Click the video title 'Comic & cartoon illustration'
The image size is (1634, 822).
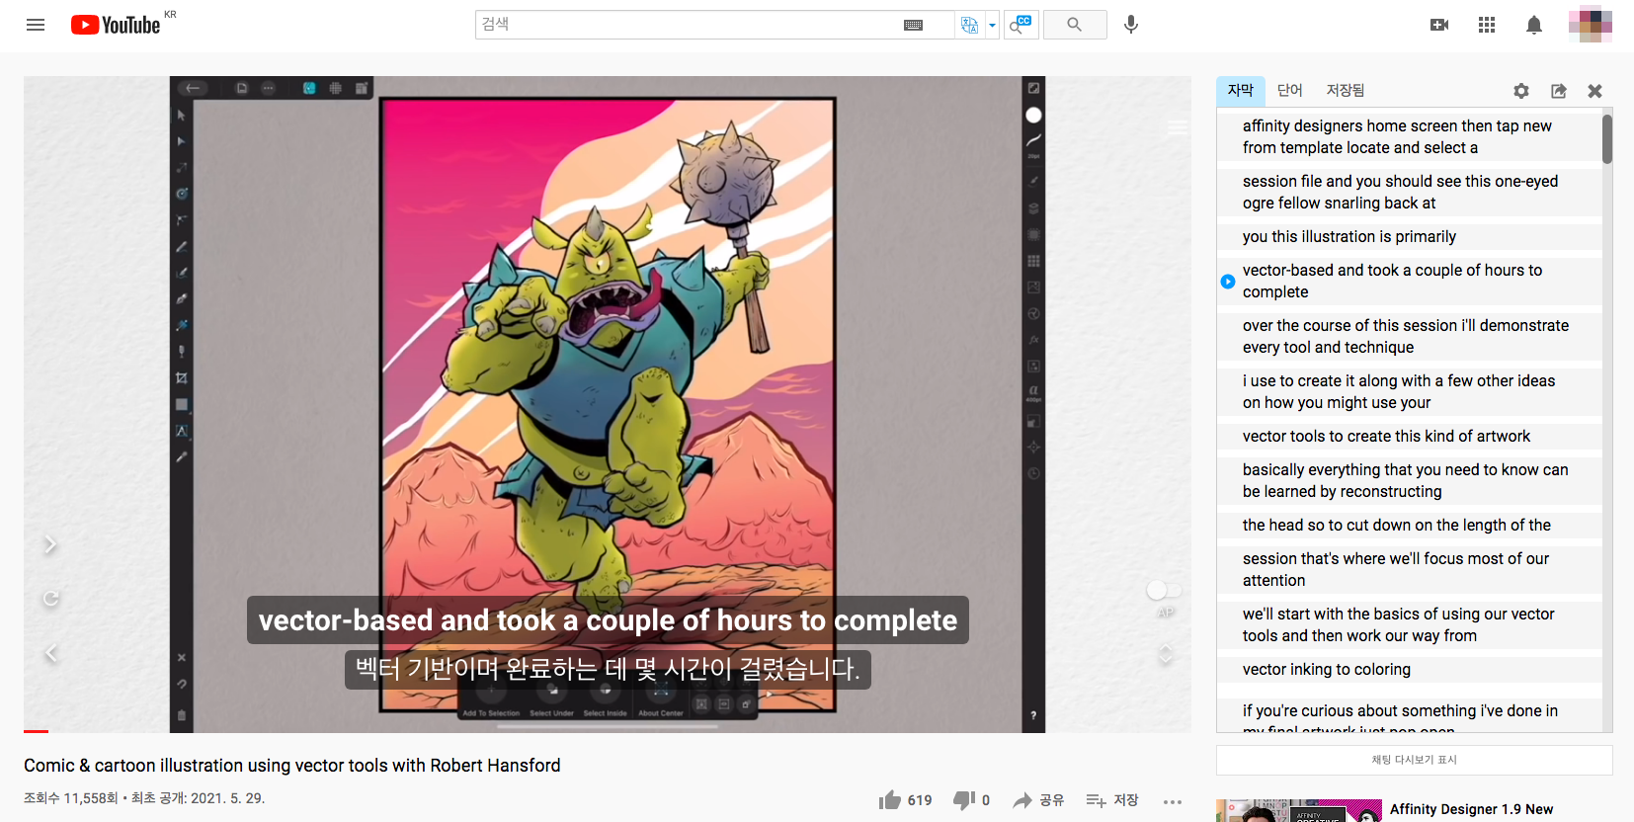click(x=291, y=766)
